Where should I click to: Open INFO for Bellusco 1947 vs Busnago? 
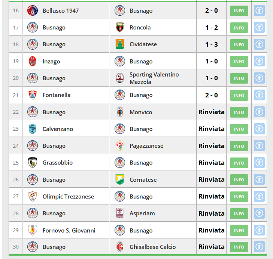pos(239,11)
